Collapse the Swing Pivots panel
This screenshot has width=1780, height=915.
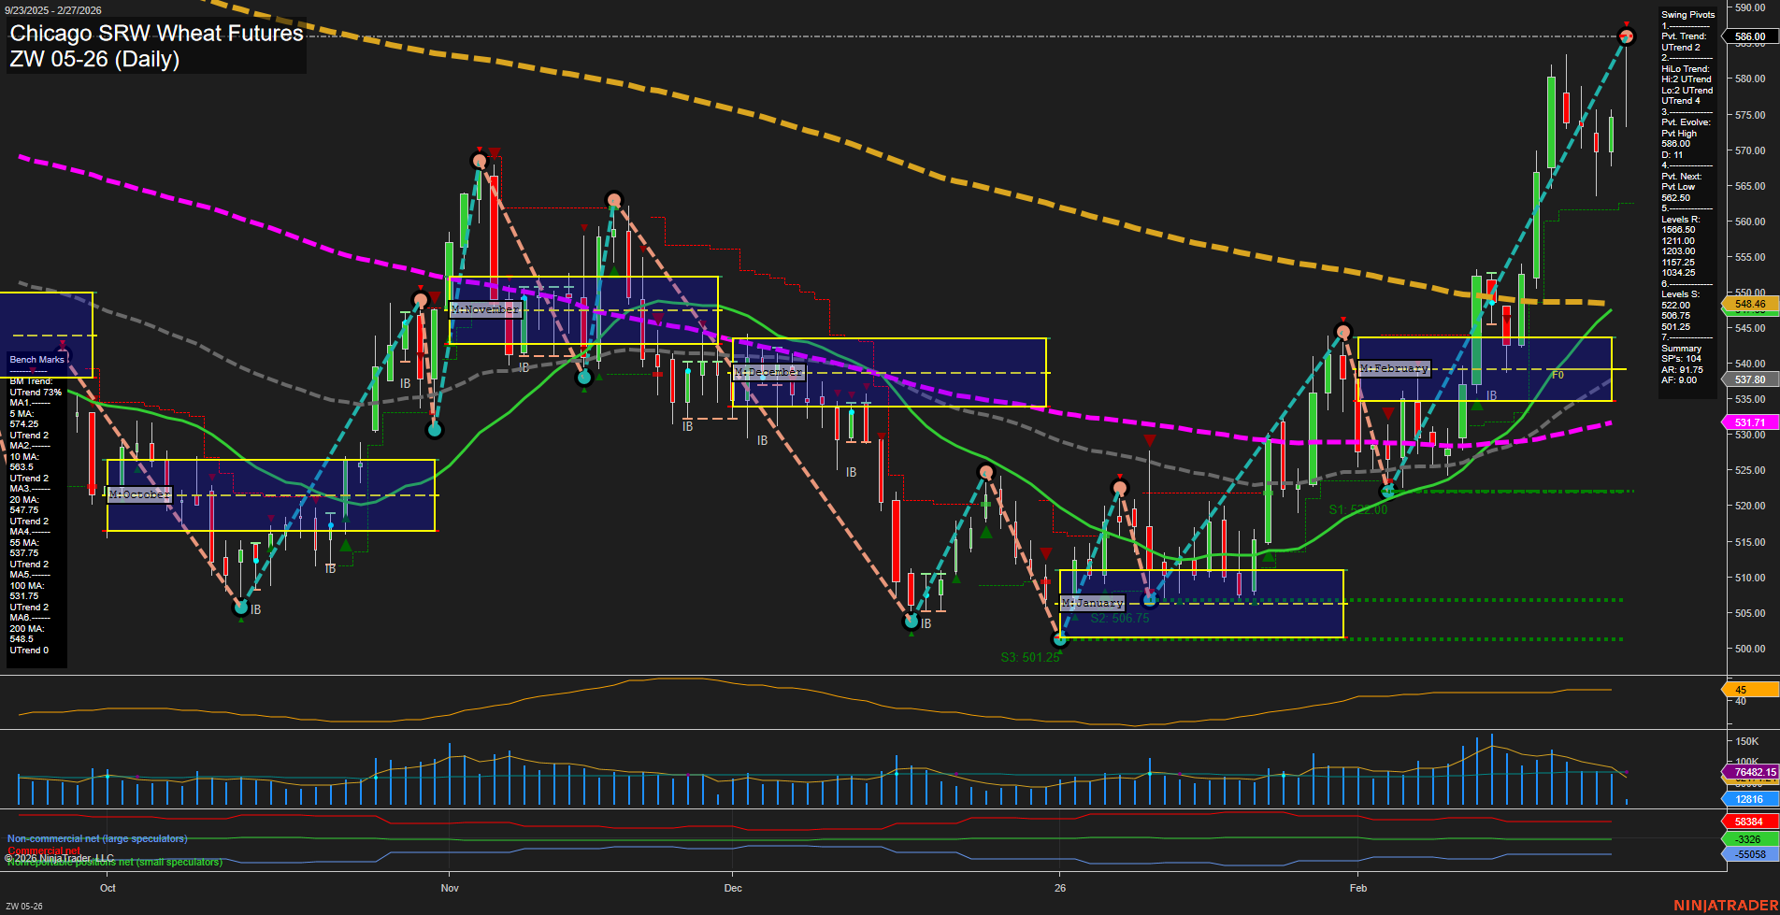[1688, 14]
